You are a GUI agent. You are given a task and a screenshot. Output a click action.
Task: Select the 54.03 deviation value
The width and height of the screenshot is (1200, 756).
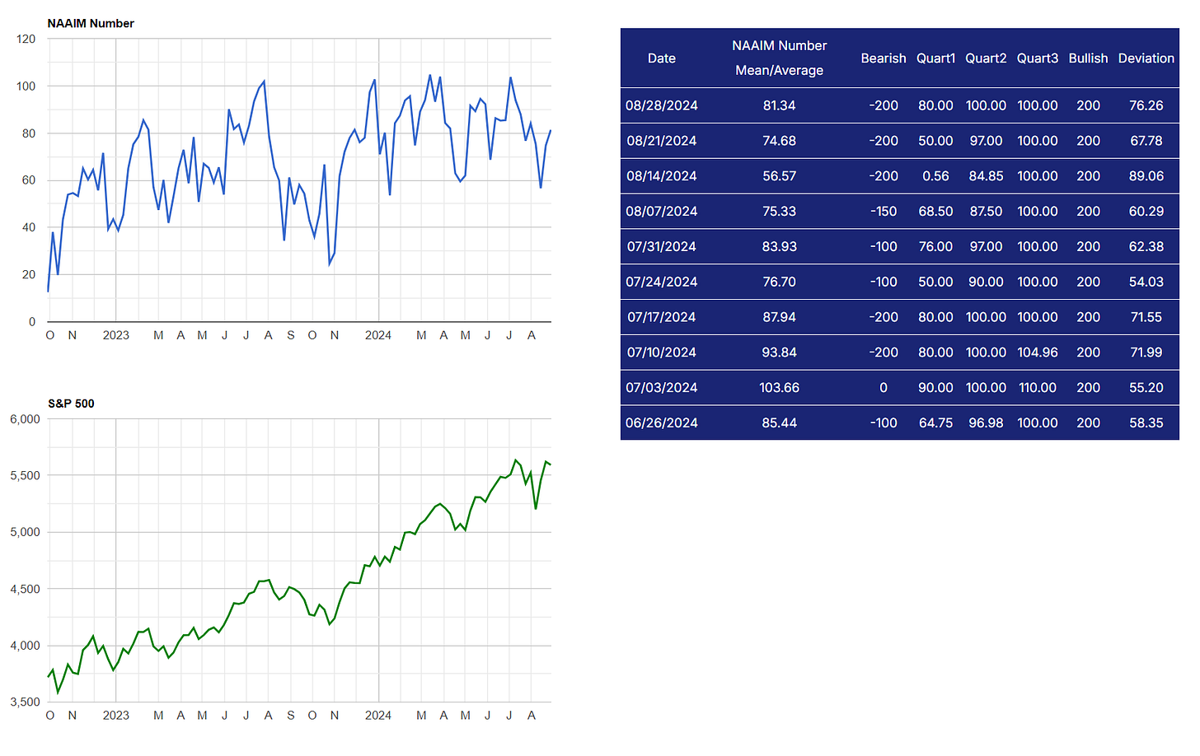click(x=1146, y=282)
